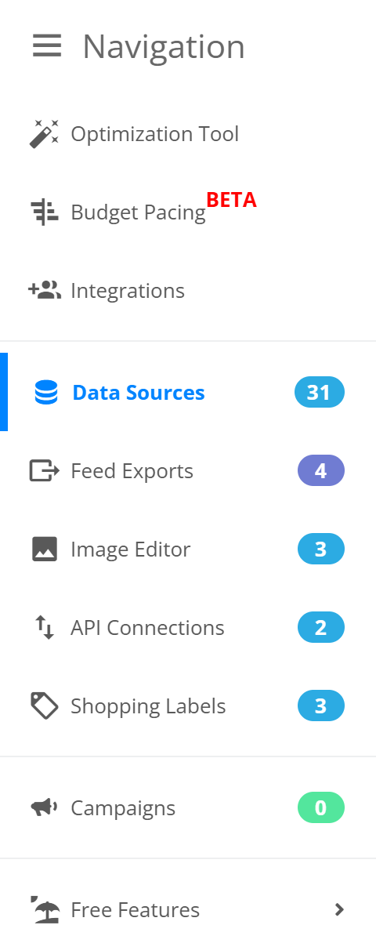Click the Shopping Labels tag icon
The image size is (376, 925).
point(44,706)
